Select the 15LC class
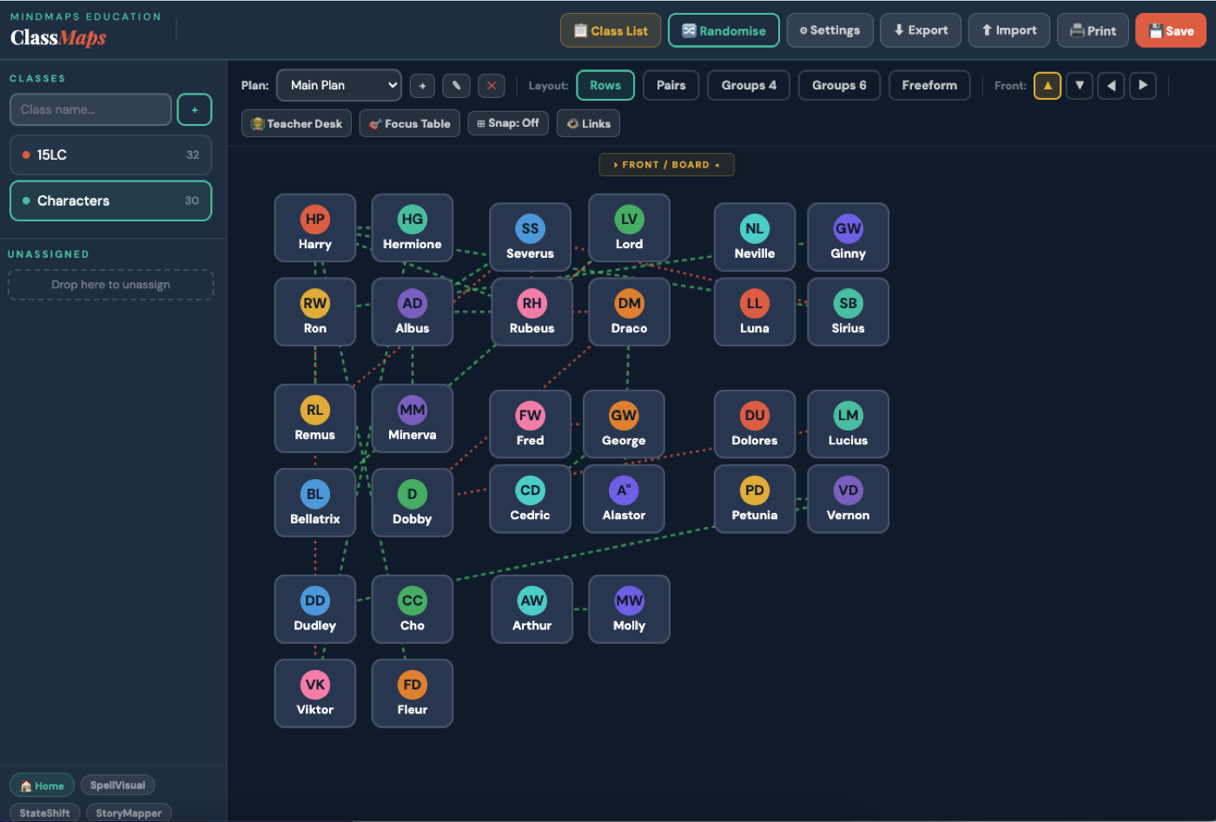1216x822 pixels. (110, 155)
